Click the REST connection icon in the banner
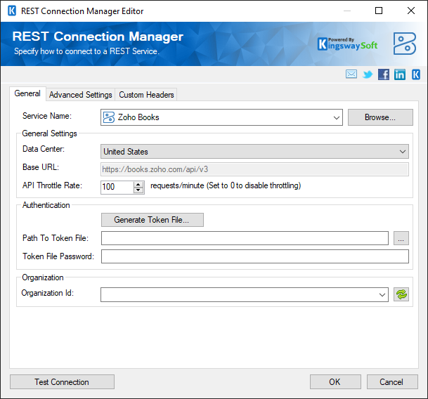428x399 pixels. click(x=405, y=44)
